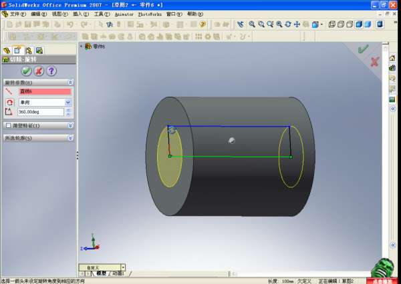The width and height of the screenshot is (401, 284).
Task: Open the FeatureManager design tree tab
Action: (7, 50)
